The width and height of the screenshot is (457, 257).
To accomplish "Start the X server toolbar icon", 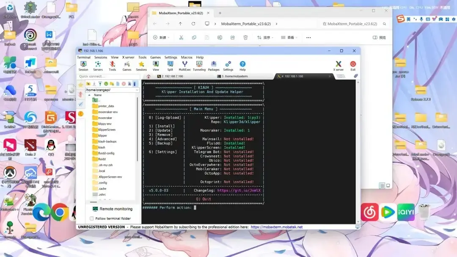I will pyautogui.click(x=339, y=66).
